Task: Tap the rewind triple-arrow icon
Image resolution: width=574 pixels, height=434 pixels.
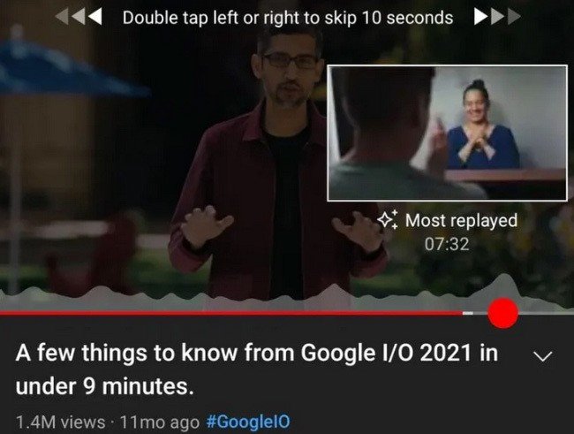Action: click(x=79, y=17)
